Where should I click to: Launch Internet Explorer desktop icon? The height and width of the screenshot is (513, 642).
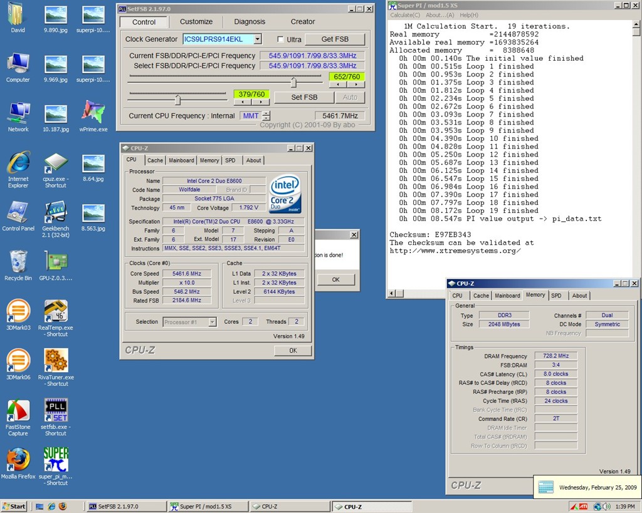click(x=18, y=168)
